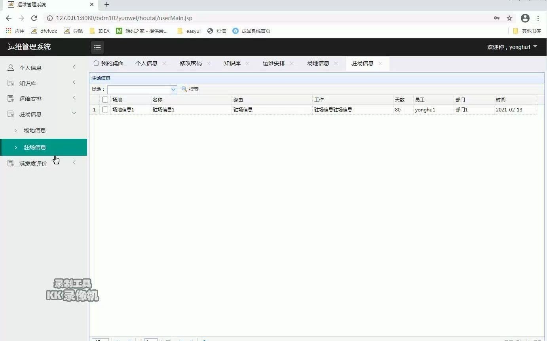Click the back navigation arrow

point(9,18)
